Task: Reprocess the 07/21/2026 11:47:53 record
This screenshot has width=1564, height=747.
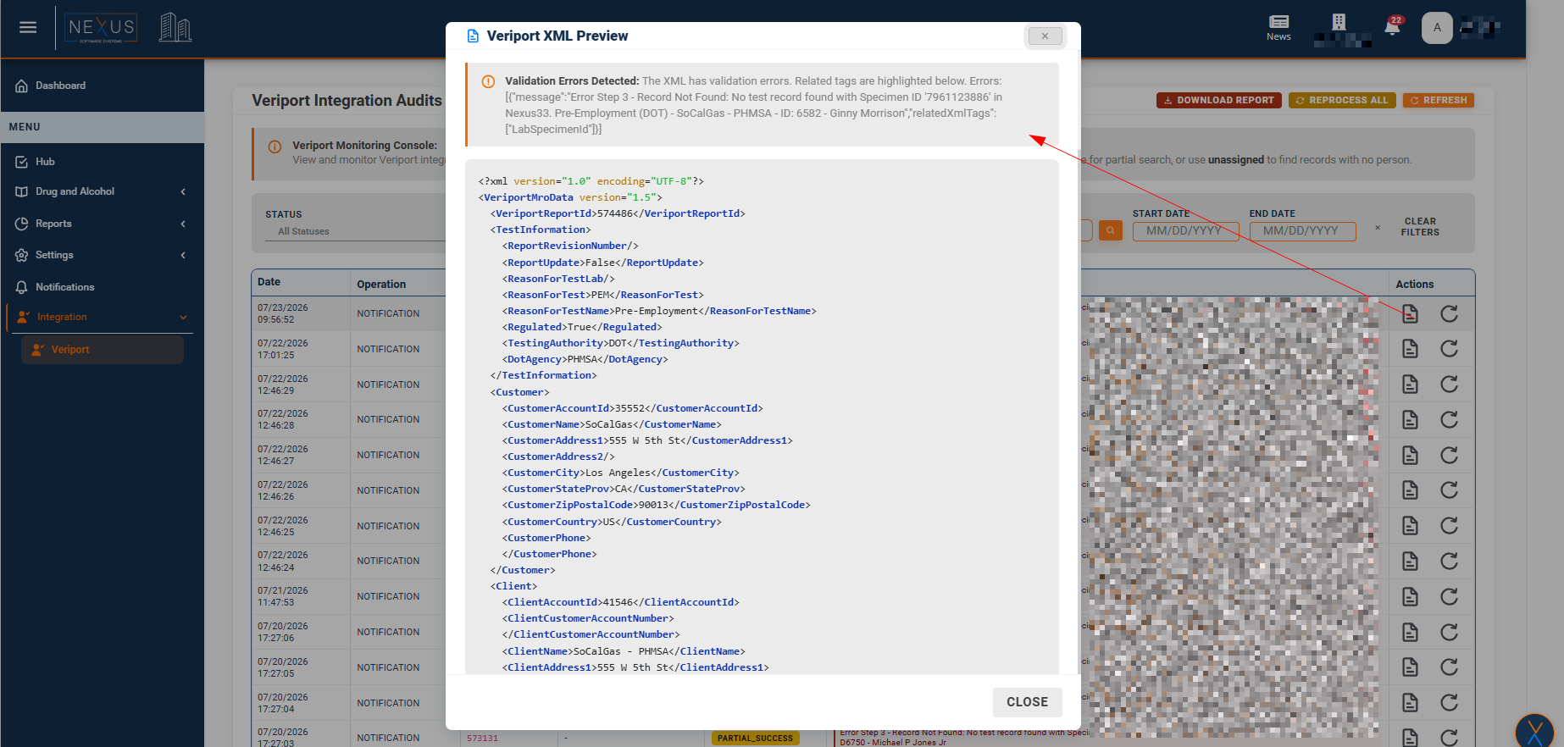Action: tap(1450, 597)
